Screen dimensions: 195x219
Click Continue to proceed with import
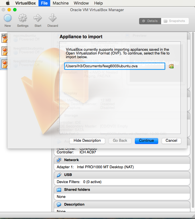(146, 141)
